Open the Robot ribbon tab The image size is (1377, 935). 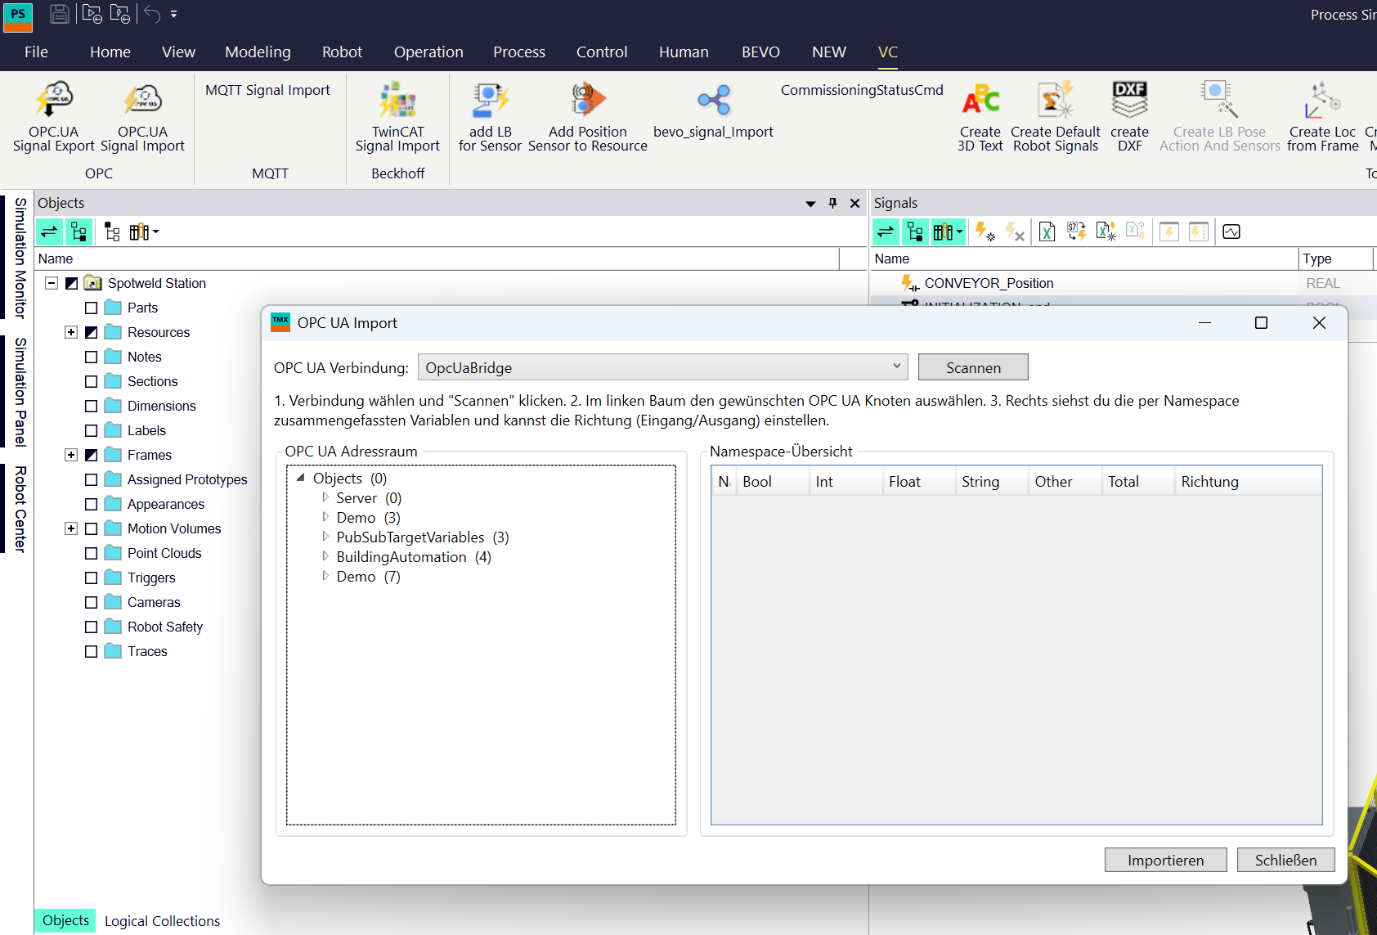tap(342, 52)
